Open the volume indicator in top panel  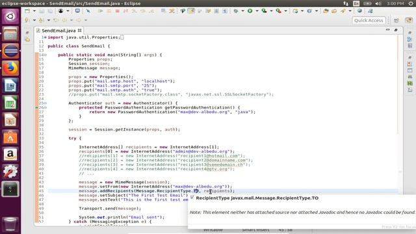point(378,3)
